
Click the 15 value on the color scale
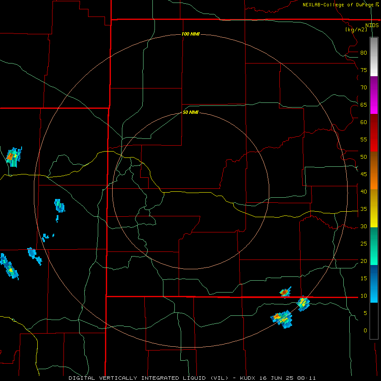[x=364, y=279]
